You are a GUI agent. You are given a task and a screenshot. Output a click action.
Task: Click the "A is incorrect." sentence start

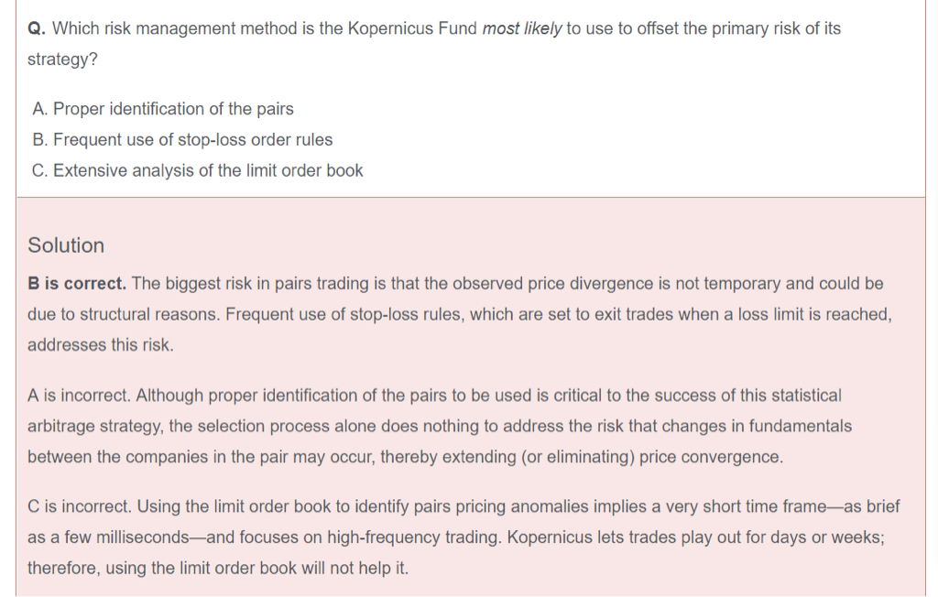[x=81, y=396]
